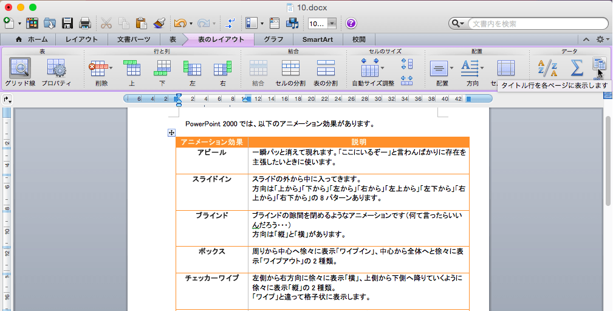Insert formula using the Sigma icon

577,68
